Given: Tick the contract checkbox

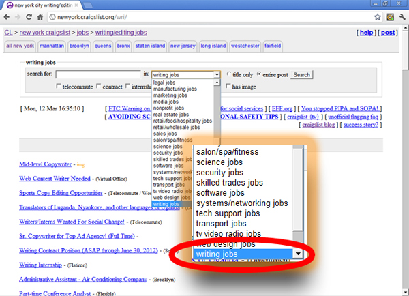Looking at the screenshot, I should [99, 86].
